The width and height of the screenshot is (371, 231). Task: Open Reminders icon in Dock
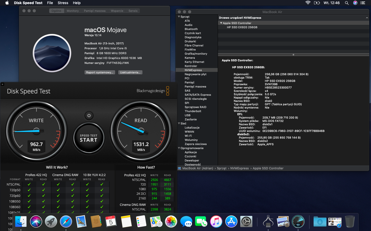[141, 222]
